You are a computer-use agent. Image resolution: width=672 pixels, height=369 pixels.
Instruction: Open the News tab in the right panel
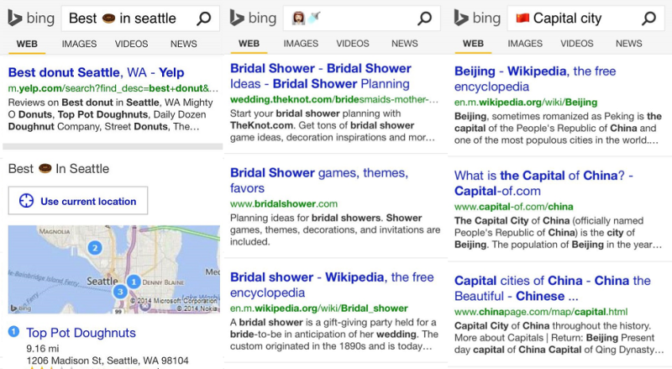click(628, 43)
